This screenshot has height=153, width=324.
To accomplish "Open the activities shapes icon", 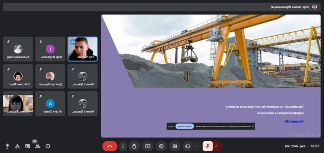I will (x=17, y=146).
